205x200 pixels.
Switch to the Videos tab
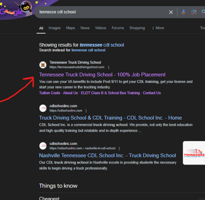point(101,28)
